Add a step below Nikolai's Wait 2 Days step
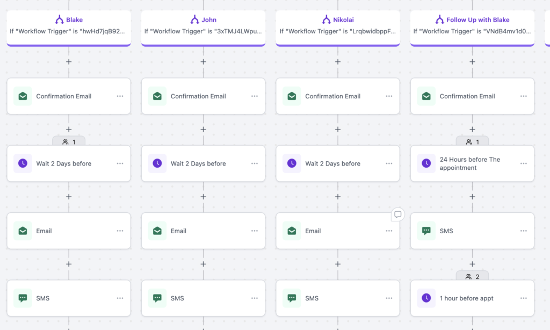The image size is (550, 330). pyautogui.click(x=338, y=197)
